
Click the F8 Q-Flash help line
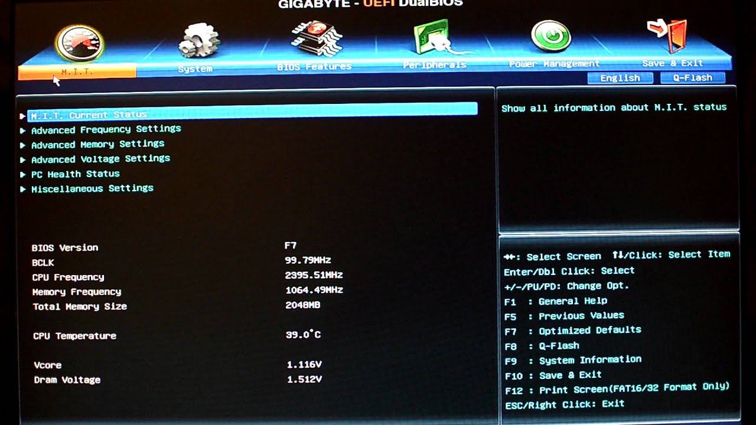[542, 346]
